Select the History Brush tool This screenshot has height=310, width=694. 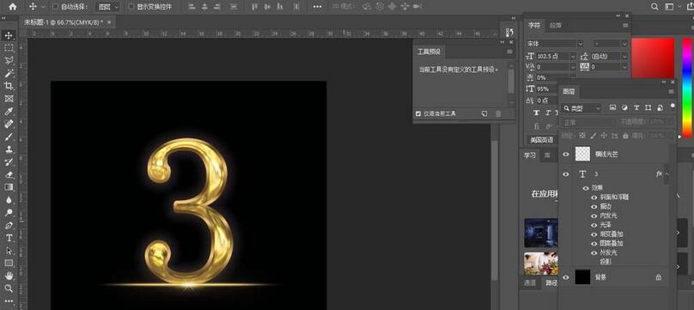click(9, 161)
